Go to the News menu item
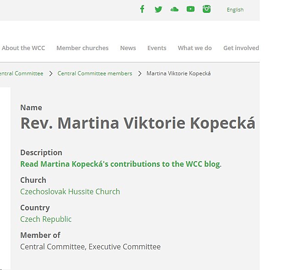Viewport: 289px width, 270px height. tap(128, 48)
